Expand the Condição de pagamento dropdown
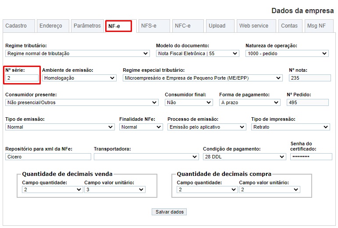This screenshot has width=338, height=228. 245,157
